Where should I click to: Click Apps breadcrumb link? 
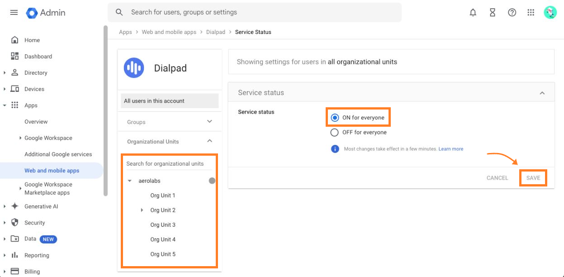point(125,32)
